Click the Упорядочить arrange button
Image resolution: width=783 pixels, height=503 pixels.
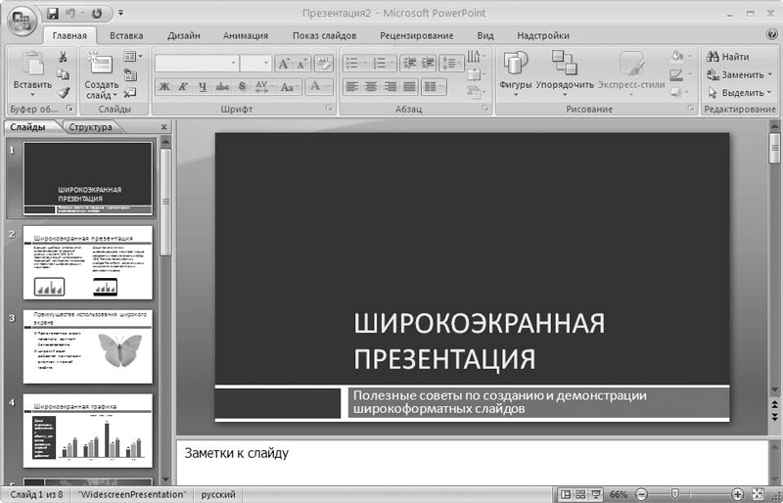564,72
